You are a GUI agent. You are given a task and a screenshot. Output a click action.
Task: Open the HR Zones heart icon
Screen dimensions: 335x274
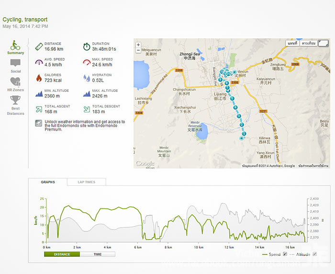click(x=15, y=81)
